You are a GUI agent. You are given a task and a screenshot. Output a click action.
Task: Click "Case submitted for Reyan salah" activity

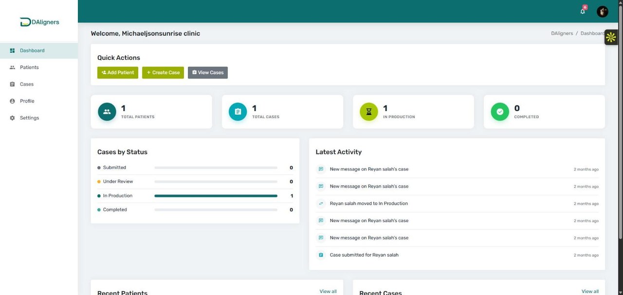click(x=364, y=255)
